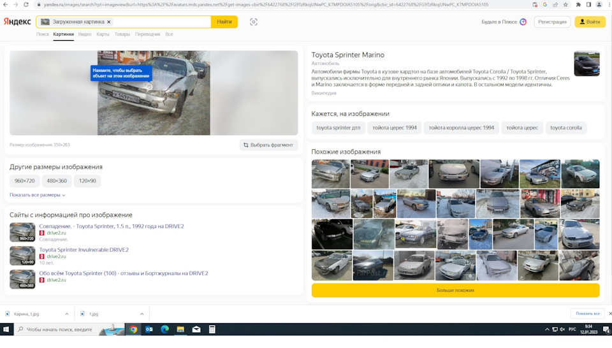
Task: Click the yellow Войти button
Action: tap(590, 22)
